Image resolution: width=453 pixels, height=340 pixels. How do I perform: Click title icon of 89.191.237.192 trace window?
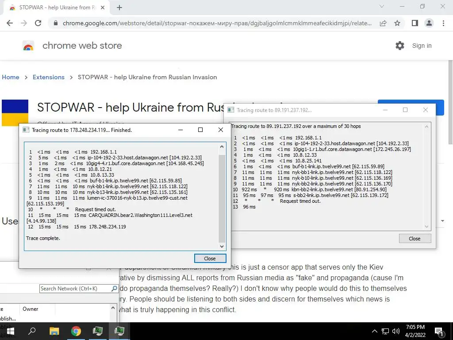[230, 110]
